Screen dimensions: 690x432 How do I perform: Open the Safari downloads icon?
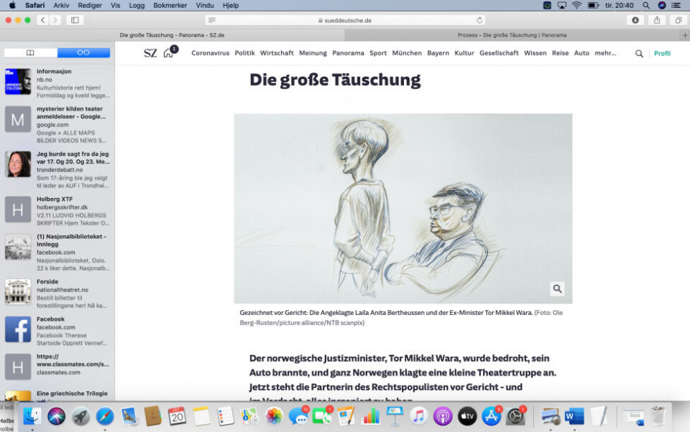[x=635, y=20]
